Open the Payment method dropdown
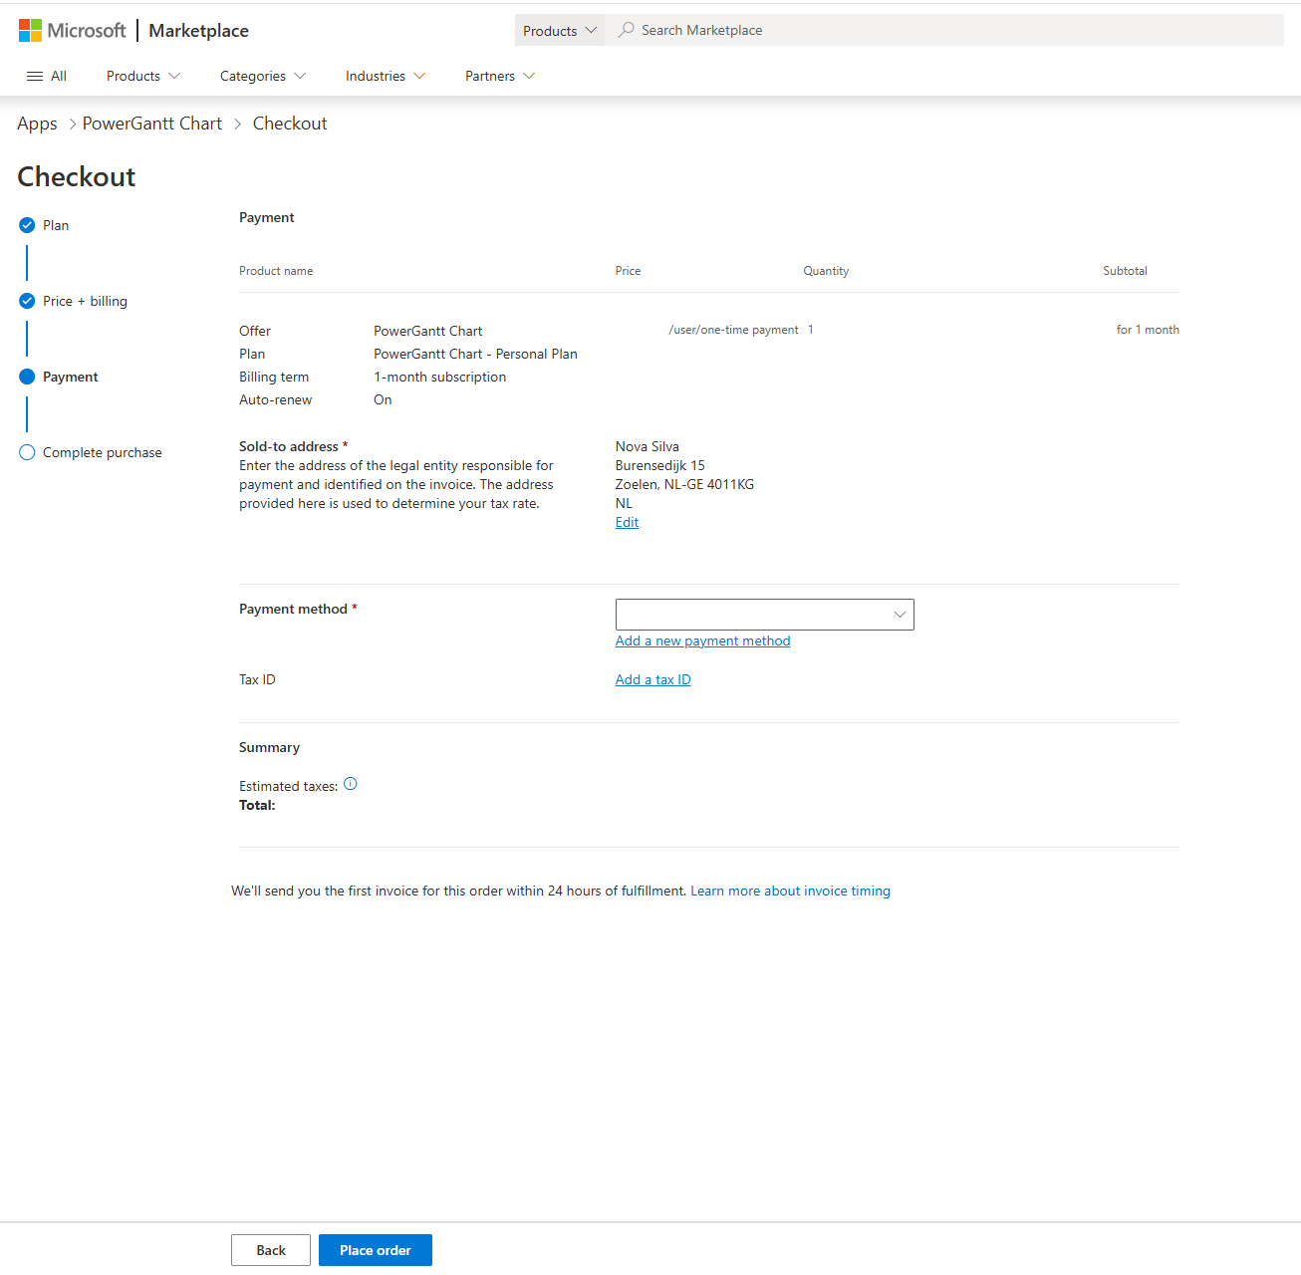The image size is (1301, 1275). (x=764, y=615)
